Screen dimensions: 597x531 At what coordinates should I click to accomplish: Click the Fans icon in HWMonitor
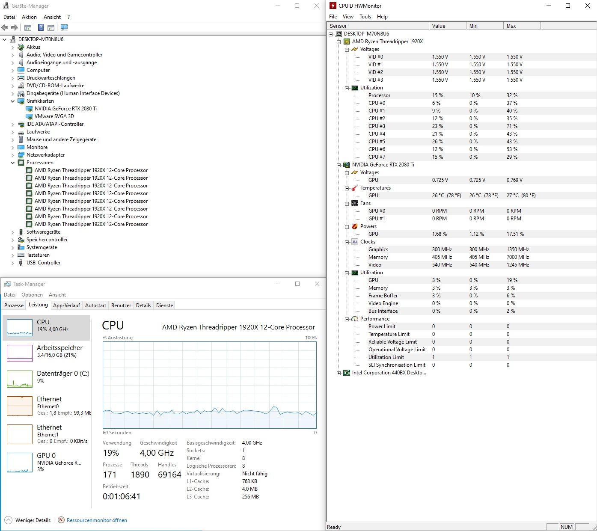pyautogui.click(x=355, y=203)
